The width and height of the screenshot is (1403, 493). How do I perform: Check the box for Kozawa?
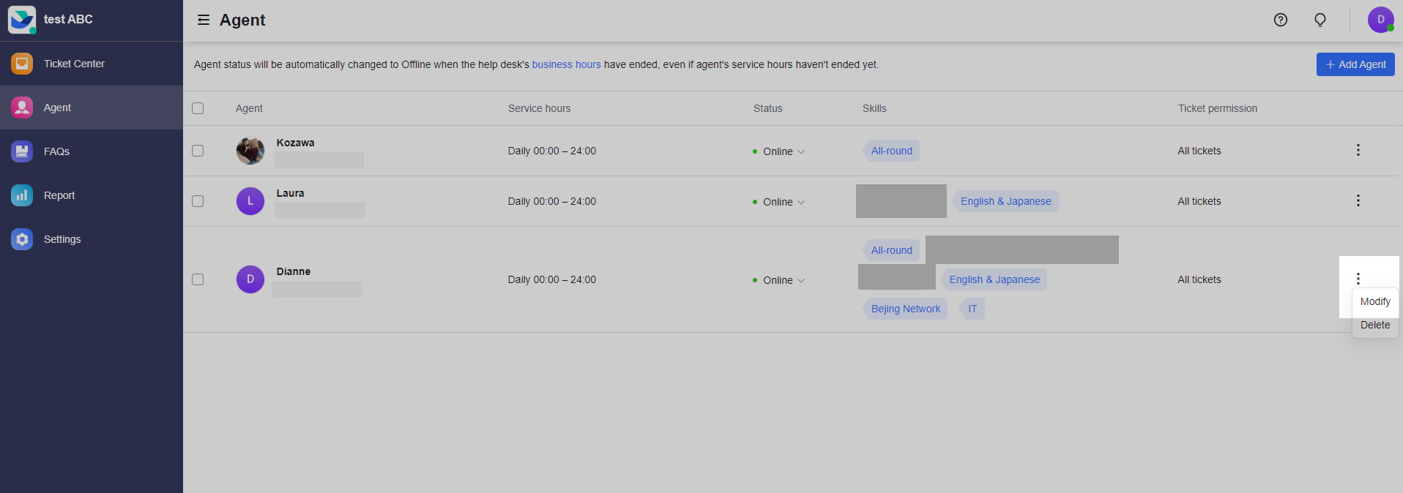(198, 151)
